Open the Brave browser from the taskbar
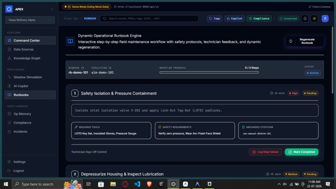 click(149, 184)
